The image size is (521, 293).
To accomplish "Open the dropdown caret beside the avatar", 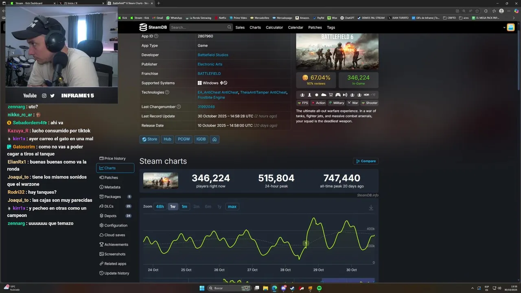I will [x=504, y=28].
